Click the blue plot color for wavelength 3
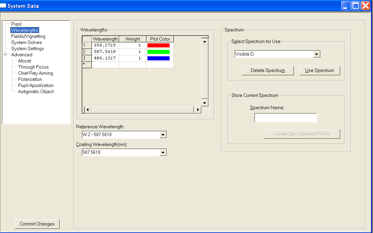 [x=158, y=58]
